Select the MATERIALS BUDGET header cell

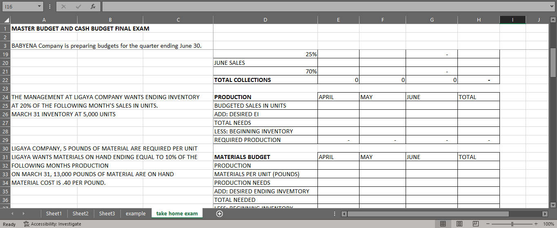[265, 157]
